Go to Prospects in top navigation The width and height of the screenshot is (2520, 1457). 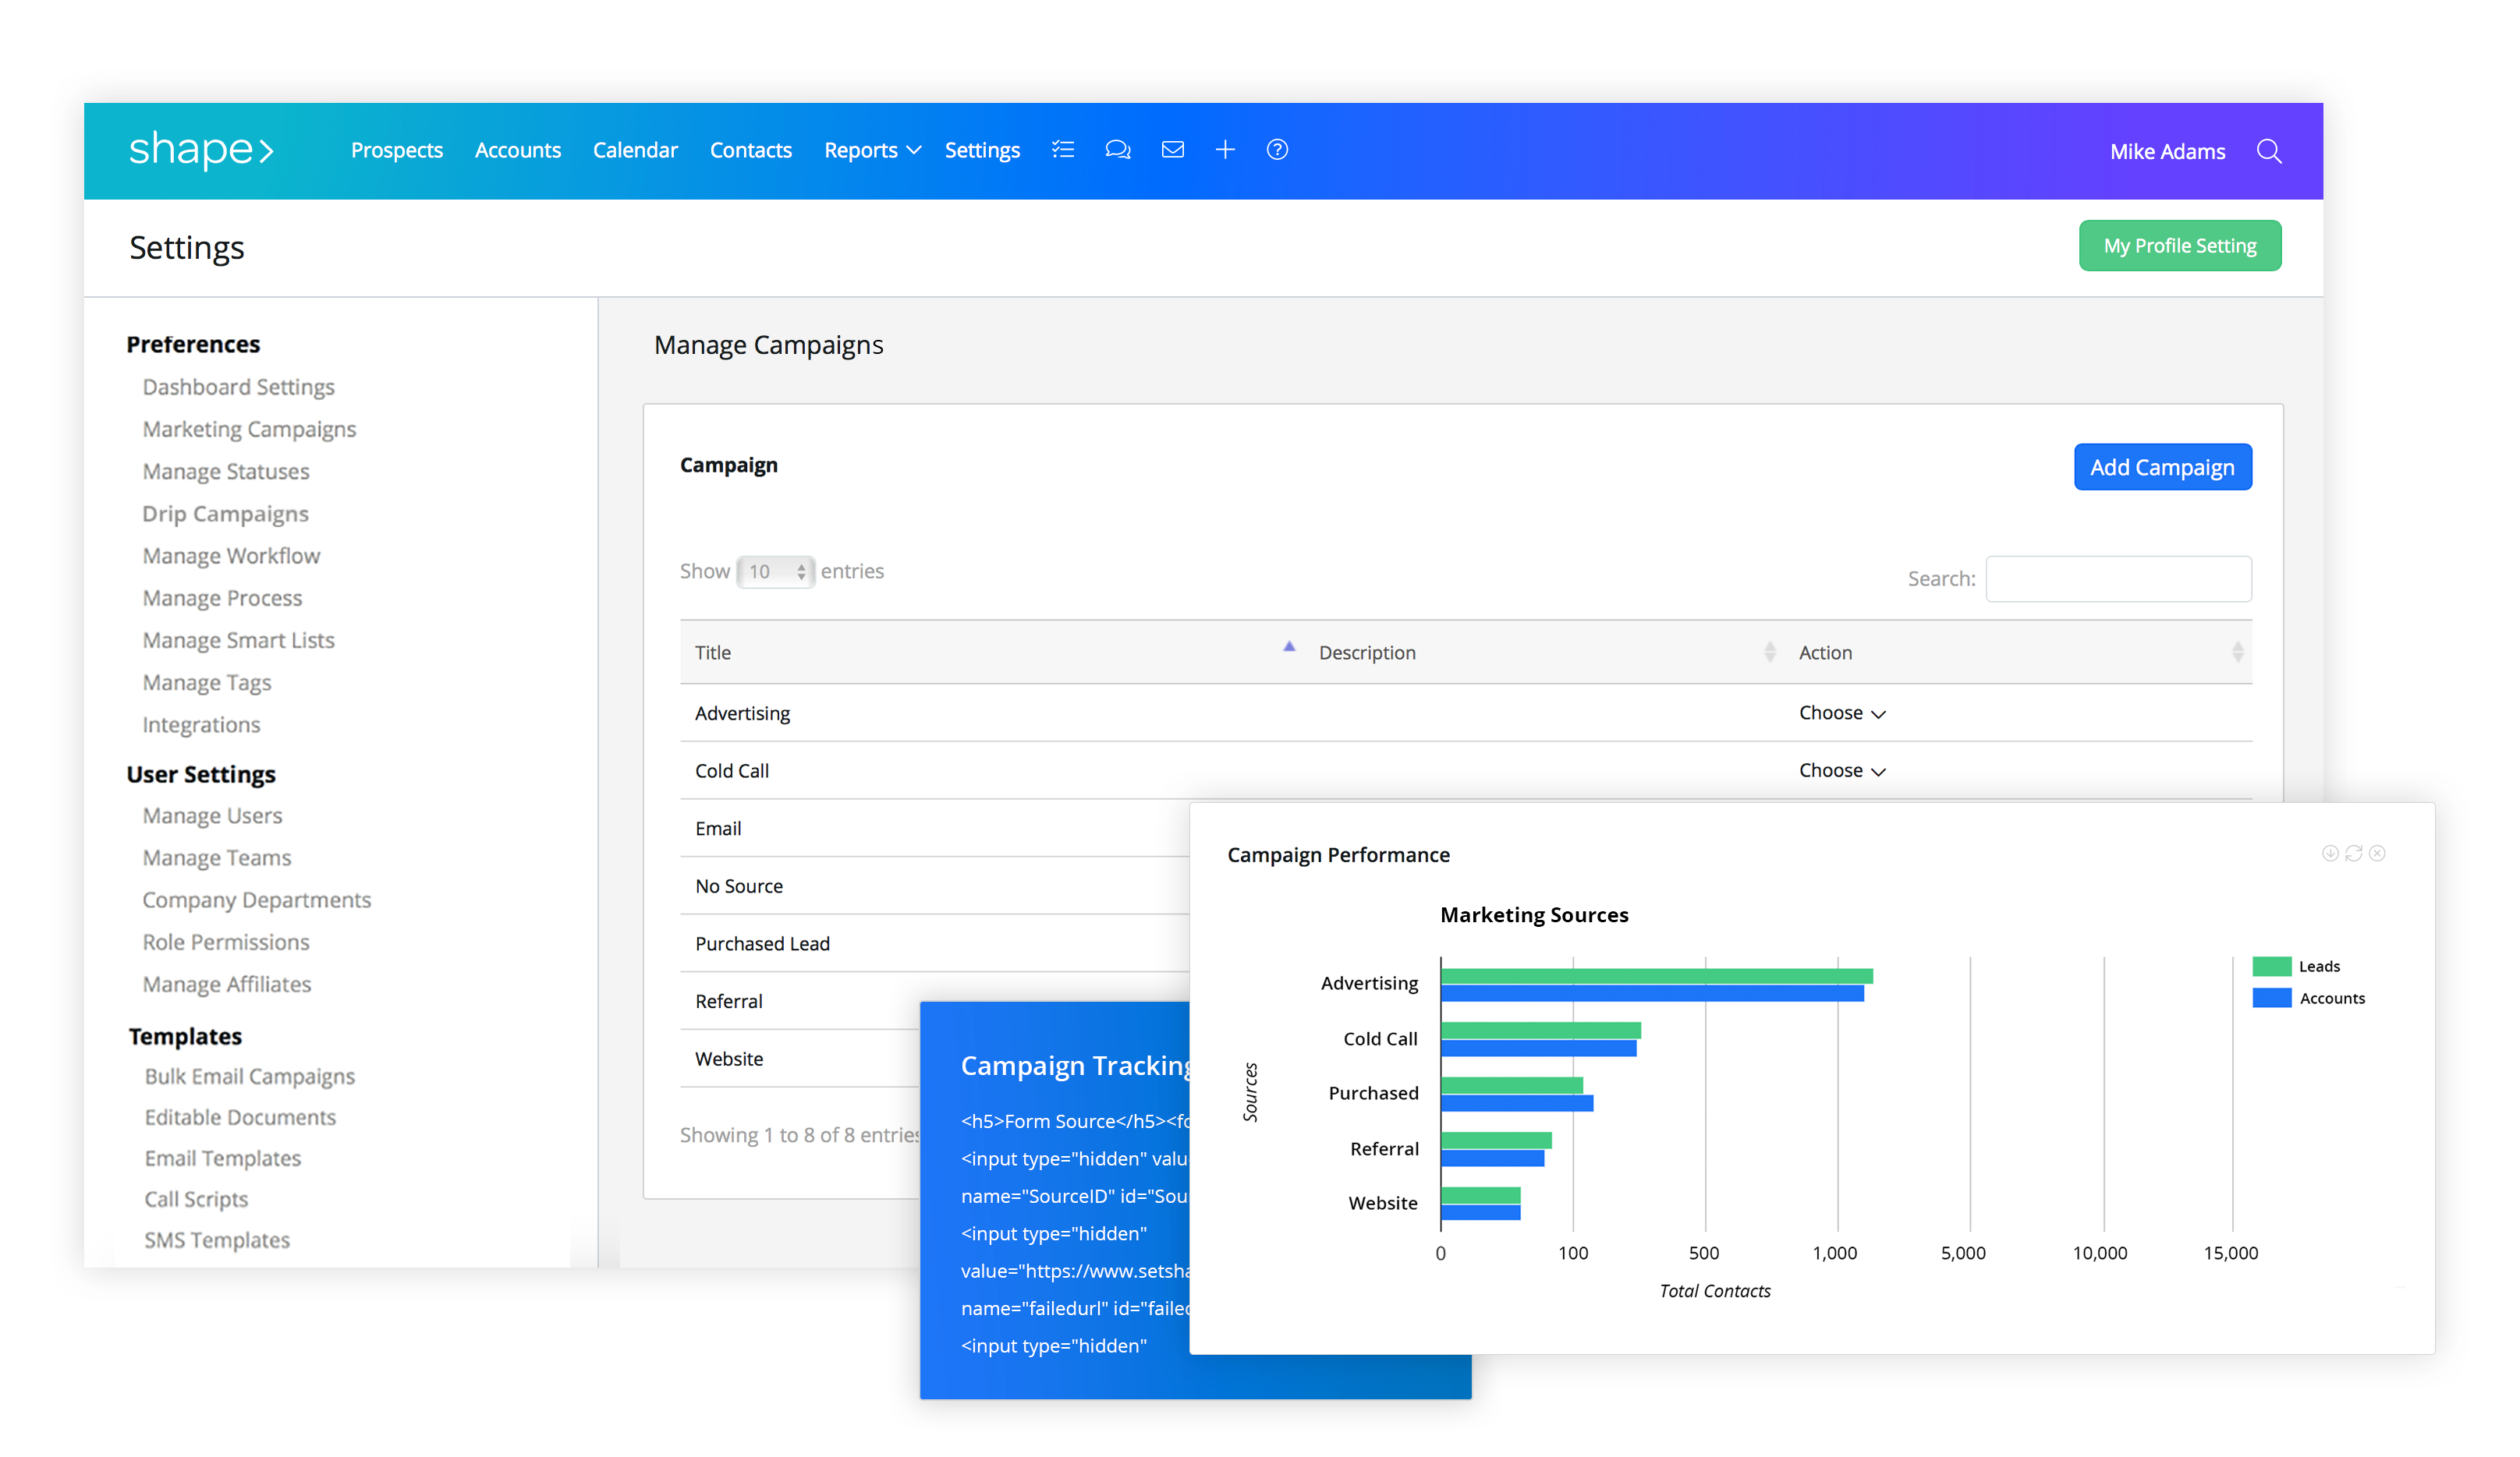[396, 150]
